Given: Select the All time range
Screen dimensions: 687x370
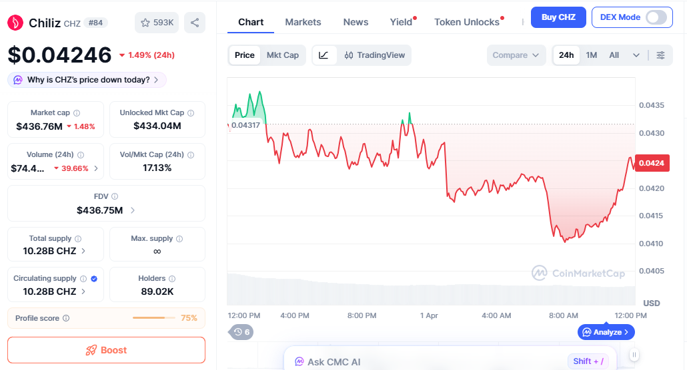Looking at the screenshot, I should coord(614,55).
